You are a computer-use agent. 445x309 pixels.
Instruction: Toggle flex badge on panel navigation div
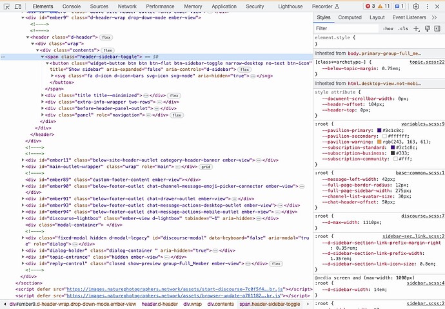coord(177,115)
